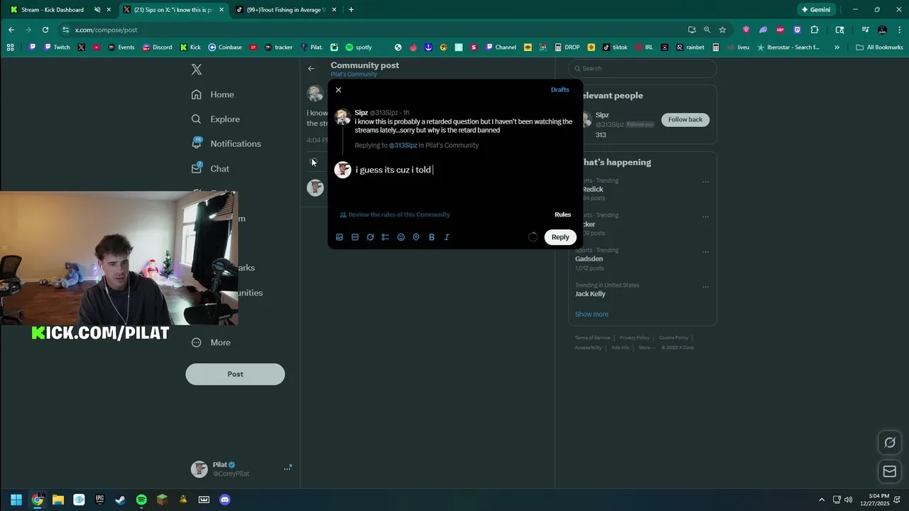909x511 pixels.
Task: Open a new browser tab
Action: coord(351,10)
